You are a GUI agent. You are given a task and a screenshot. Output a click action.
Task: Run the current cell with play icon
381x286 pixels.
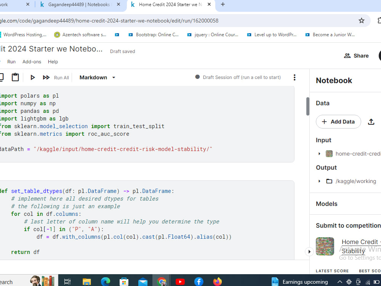tap(32, 77)
